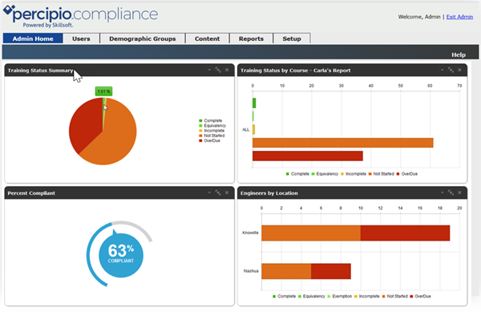Open the Percent Compliant widget dropdown
This screenshot has width=481, height=312.
click(209, 192)
